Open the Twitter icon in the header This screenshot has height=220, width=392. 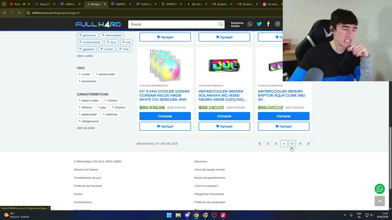259,24
